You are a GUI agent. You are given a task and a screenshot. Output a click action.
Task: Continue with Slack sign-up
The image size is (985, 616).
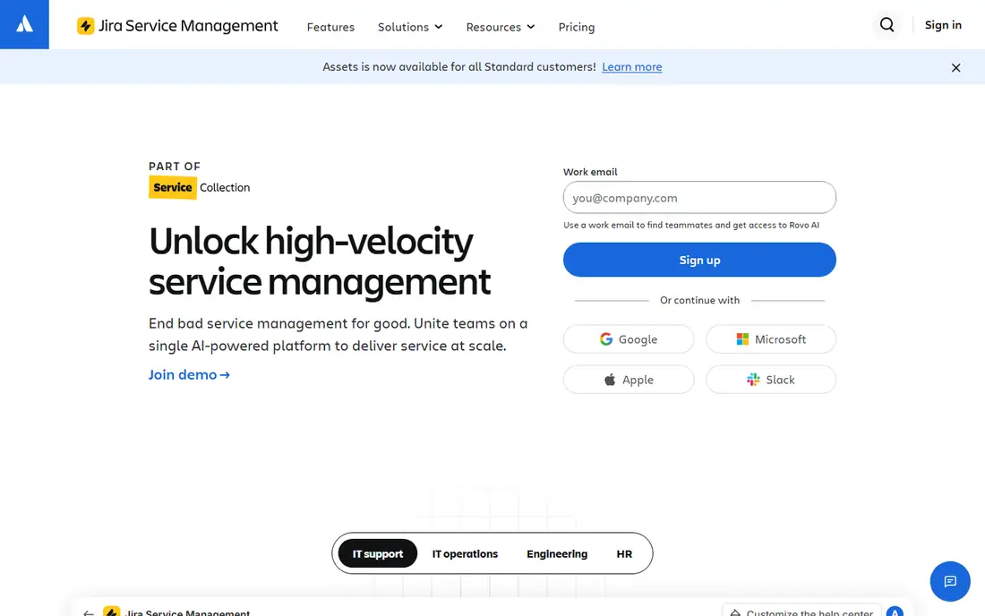771,380
